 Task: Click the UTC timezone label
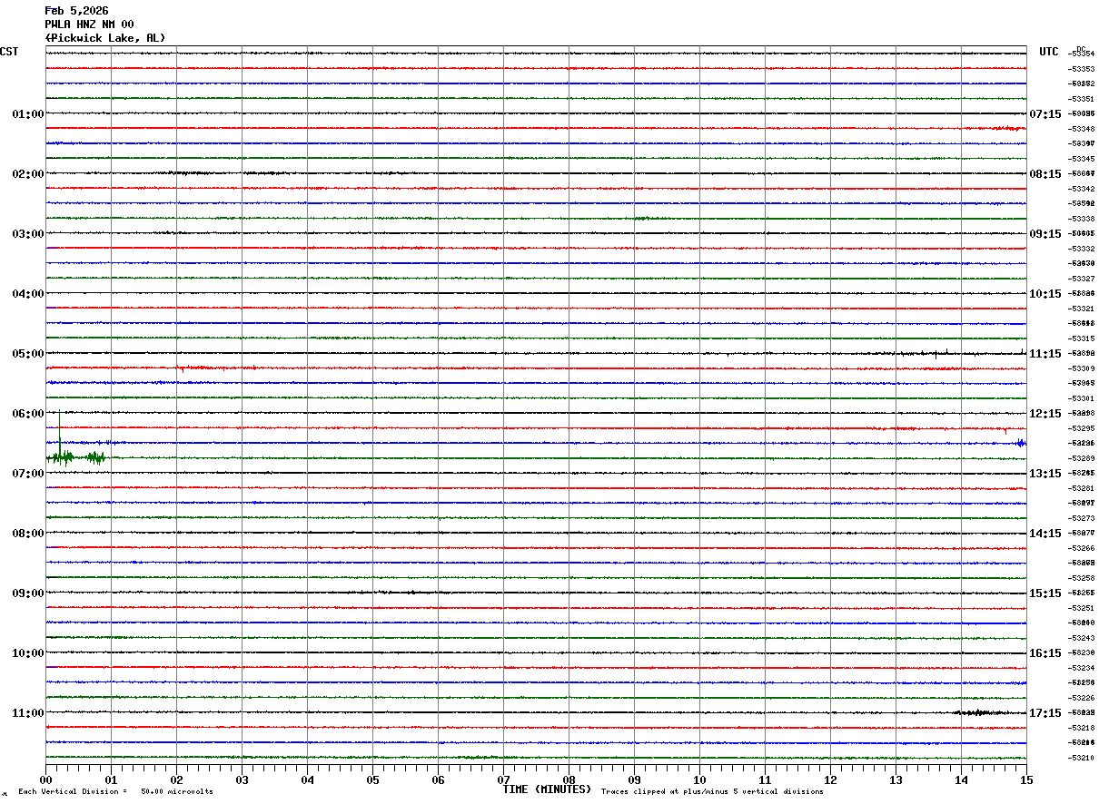click(1048, 52)
